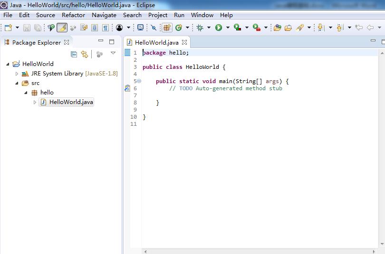Click the green Run button in toolbar
Image resolution: width=385 pixels, height=254 pixels.
219,28
